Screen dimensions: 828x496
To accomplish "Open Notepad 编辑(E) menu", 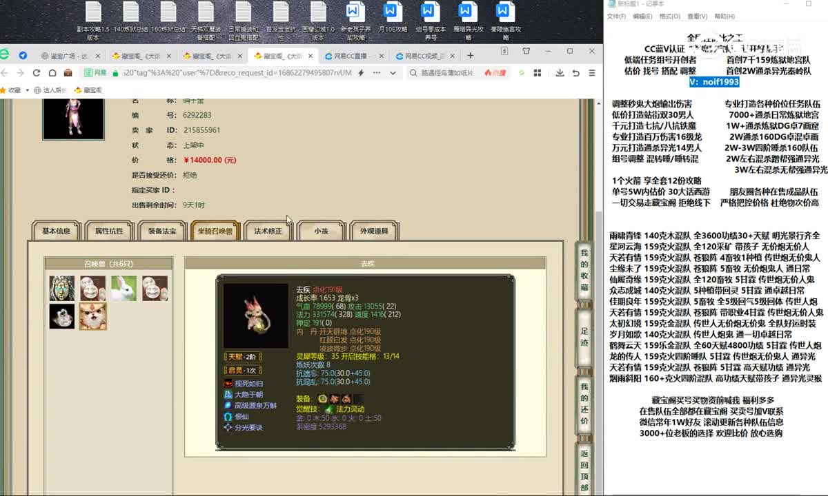I will (642, 16).
